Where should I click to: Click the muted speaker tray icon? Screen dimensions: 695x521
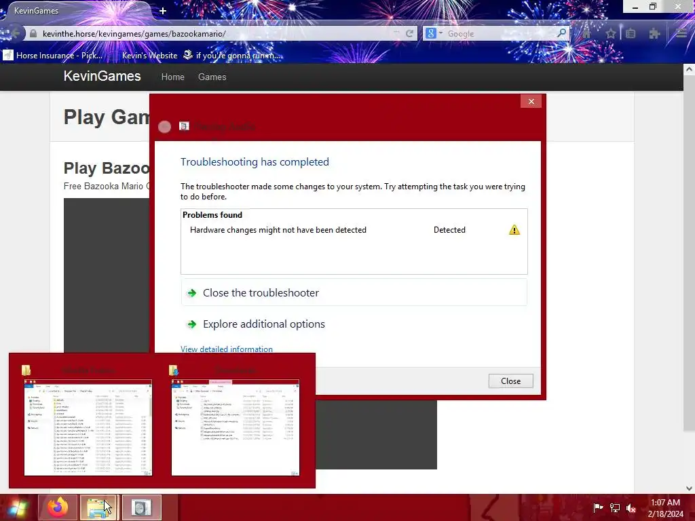click(631, 507)
